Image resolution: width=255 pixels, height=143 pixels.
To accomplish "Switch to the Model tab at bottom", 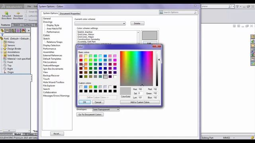I will tap(18, 134).
